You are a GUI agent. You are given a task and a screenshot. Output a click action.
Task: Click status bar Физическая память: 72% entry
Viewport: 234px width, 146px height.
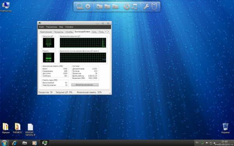(x=89, y=93)
